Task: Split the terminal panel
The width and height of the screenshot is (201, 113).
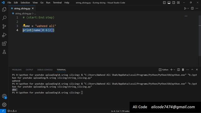Action: (178, 70)
